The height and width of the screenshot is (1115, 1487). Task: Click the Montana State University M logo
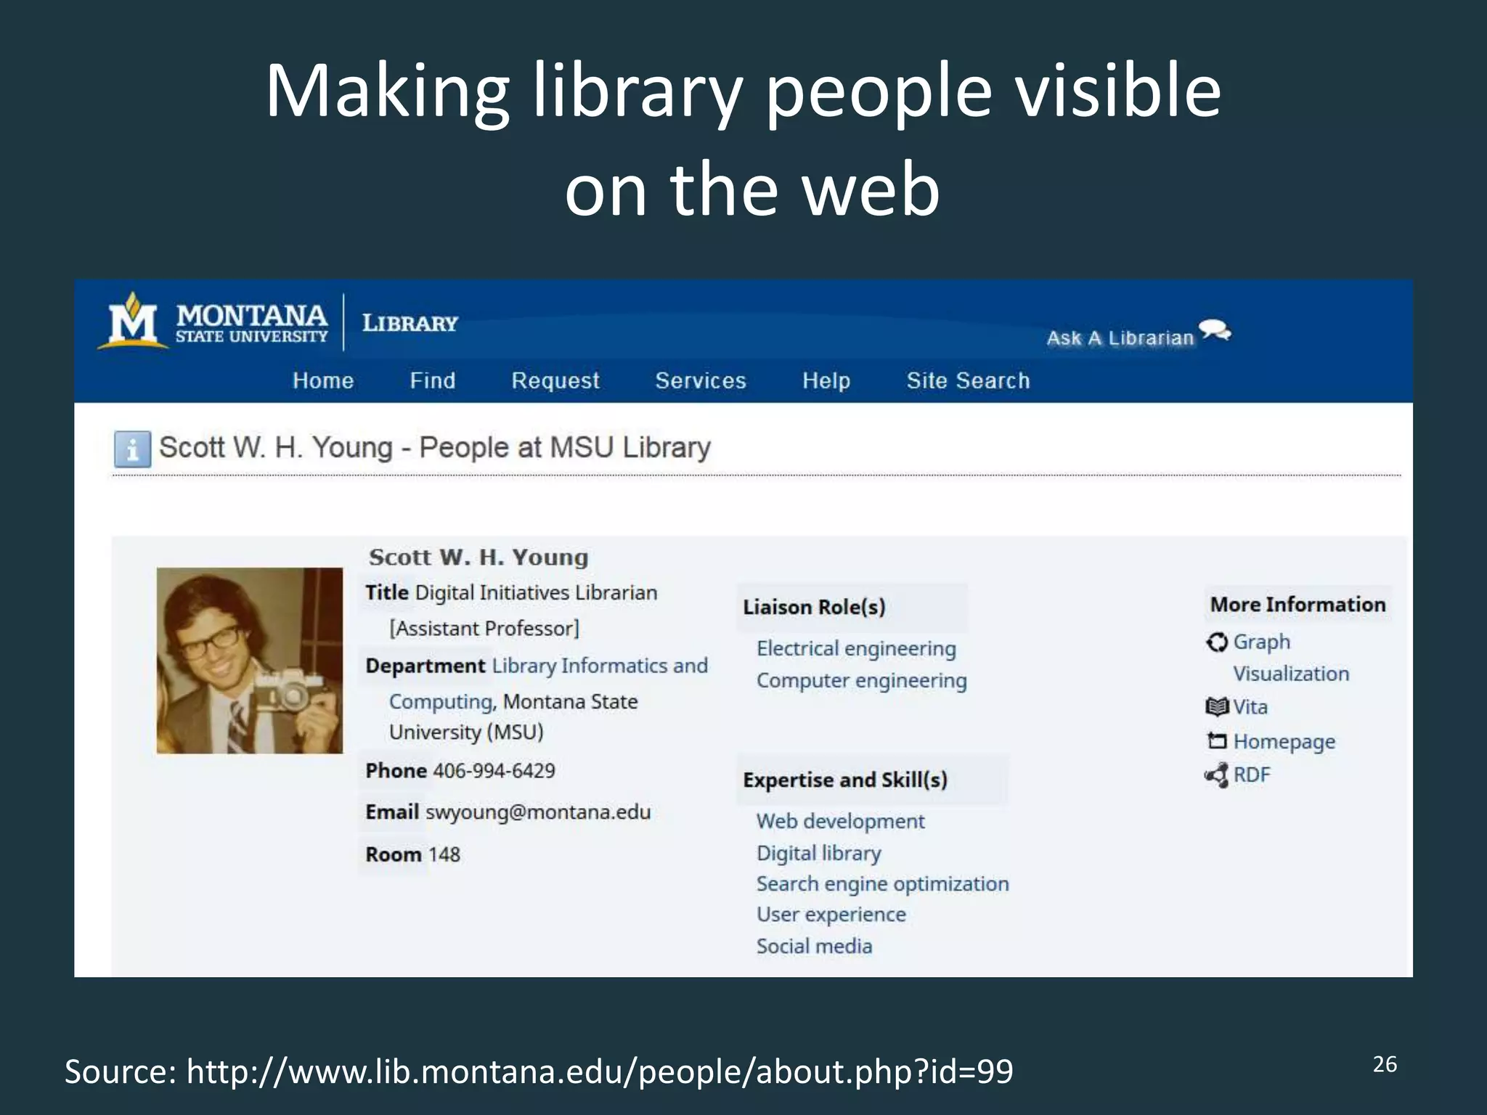click(x=134, y=320)
